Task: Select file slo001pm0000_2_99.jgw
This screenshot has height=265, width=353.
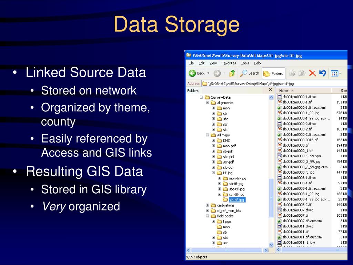Action: pos(301,156)
